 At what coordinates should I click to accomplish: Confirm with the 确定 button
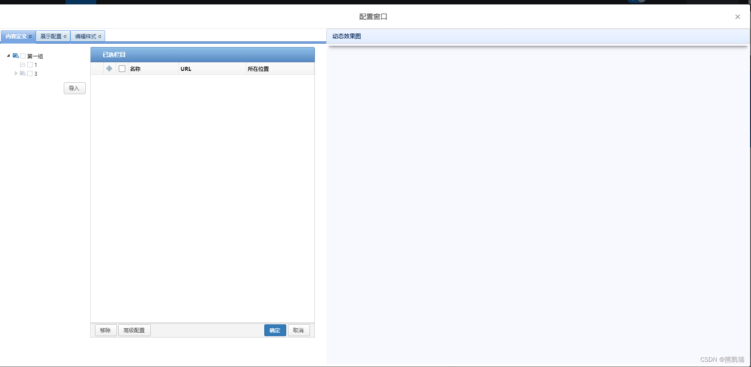coord(275,330)
